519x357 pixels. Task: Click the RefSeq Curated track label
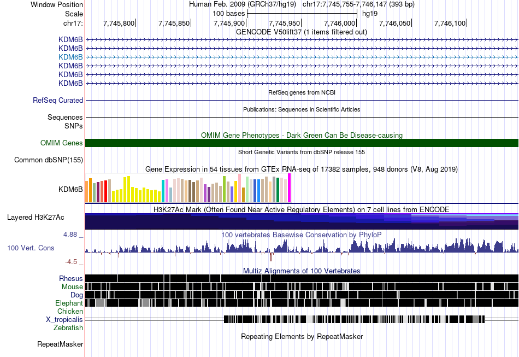click(x=58, y=100)
